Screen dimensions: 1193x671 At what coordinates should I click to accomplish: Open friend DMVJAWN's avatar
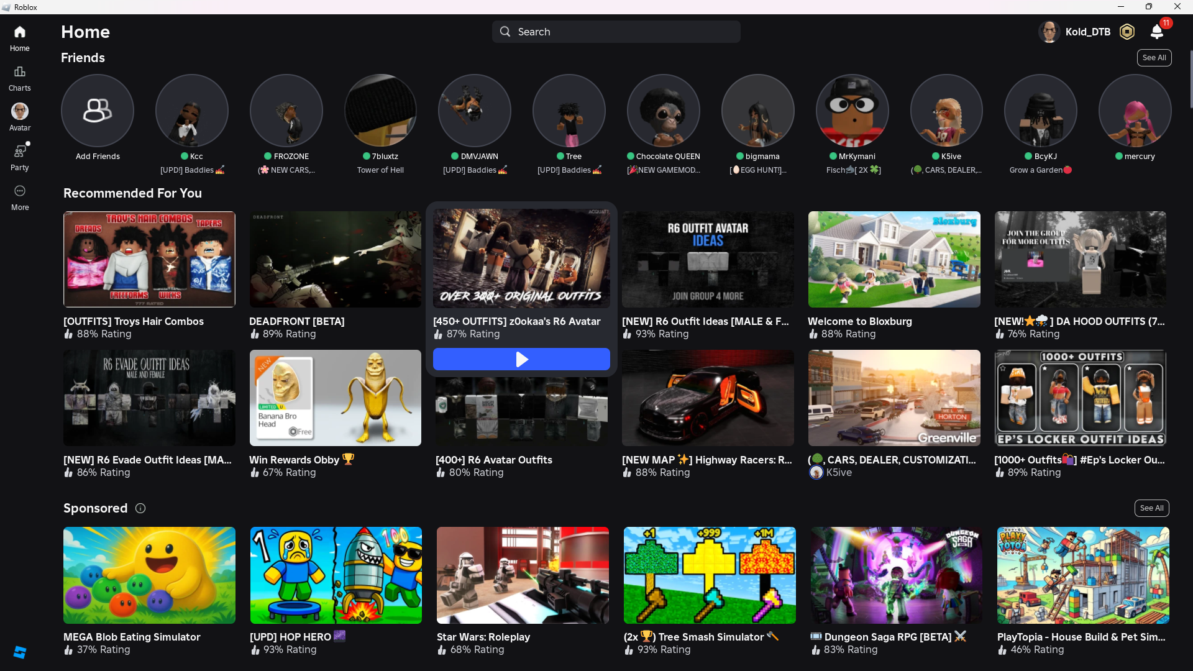[x=475, y=111]
